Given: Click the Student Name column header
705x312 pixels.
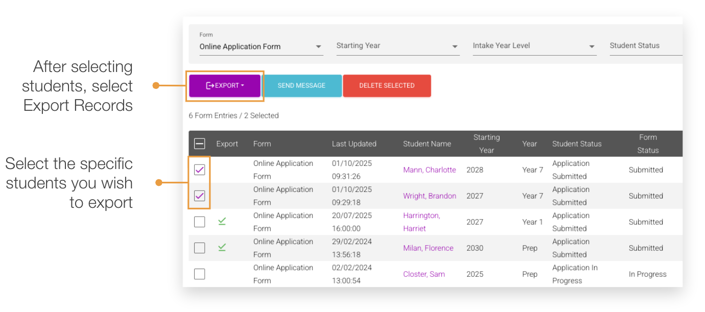Looking at the screenshot, I should click(x=427, y=143).
